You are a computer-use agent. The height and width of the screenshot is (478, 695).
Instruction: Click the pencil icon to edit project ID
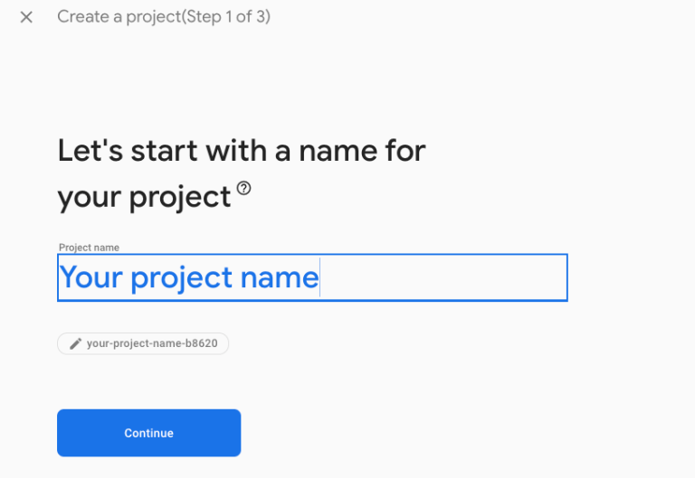pos(76,343)
